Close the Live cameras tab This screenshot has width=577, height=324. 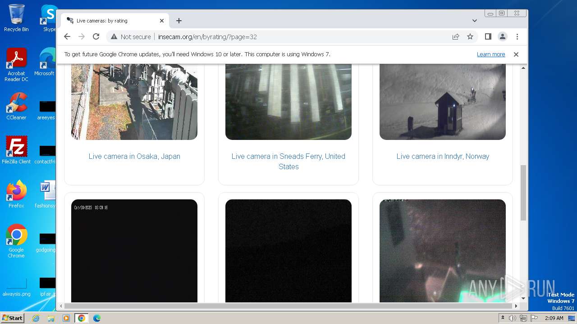[x=162, y=21]
